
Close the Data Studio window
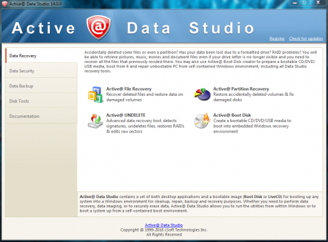(x=318, y=3)
